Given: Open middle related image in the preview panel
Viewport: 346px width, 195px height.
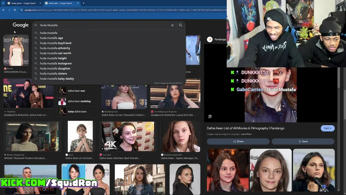Looking at the screenshot, I should [271, 170].
